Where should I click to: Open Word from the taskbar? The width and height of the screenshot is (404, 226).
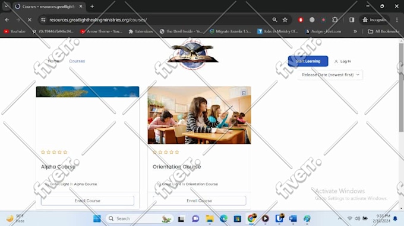pos(293,218)
